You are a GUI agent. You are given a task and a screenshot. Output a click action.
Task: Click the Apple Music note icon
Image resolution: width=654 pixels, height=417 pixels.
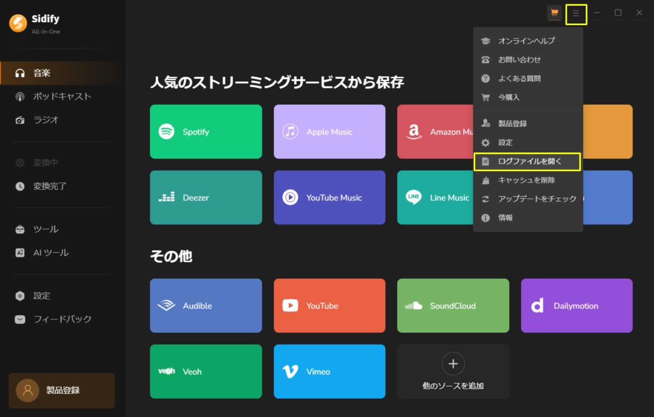pos(290,131)
